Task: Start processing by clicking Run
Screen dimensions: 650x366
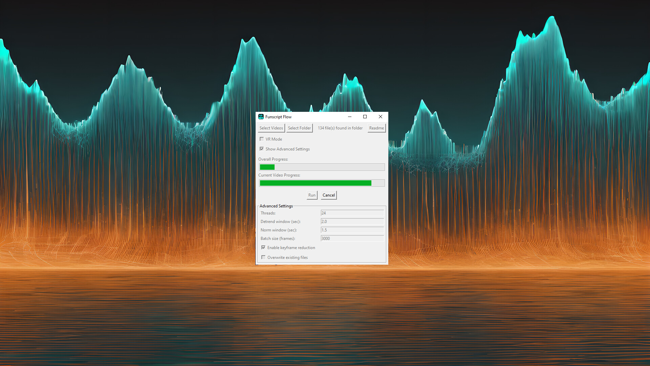Action: pos(311,195)
